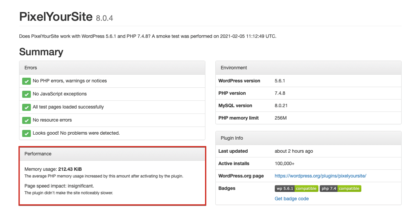Click the No resource errors text
Viewport: 411px width, 217px height.
point(52,120)
